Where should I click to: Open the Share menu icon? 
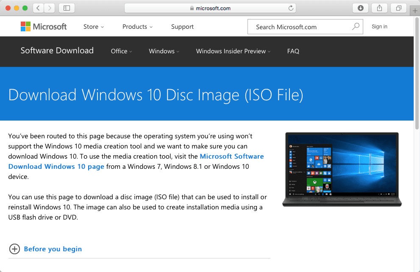[380, 8]
